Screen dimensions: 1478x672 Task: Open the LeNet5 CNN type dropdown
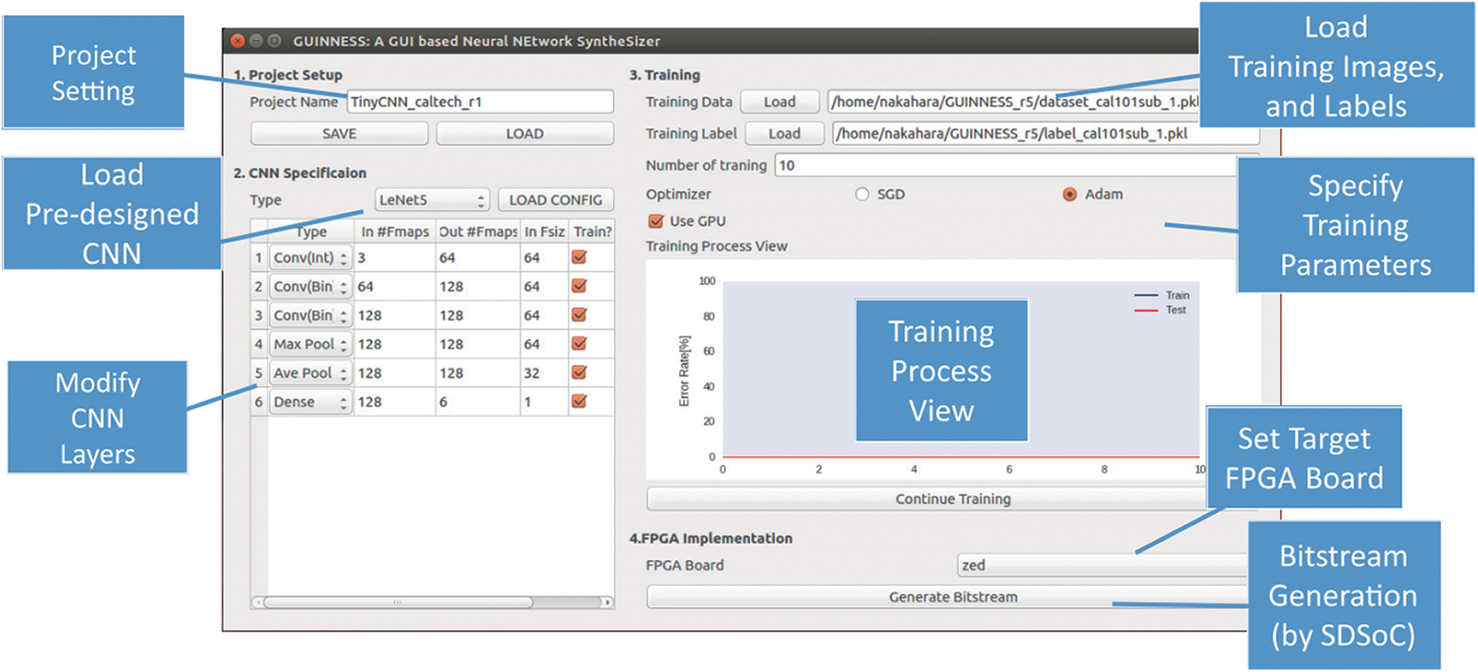431,200
